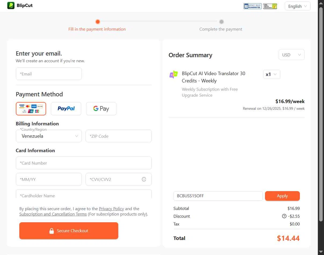Click the 'Payment Method' heading

point(39,94)
